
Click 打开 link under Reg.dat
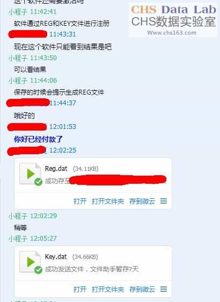(x=80, y=202)
